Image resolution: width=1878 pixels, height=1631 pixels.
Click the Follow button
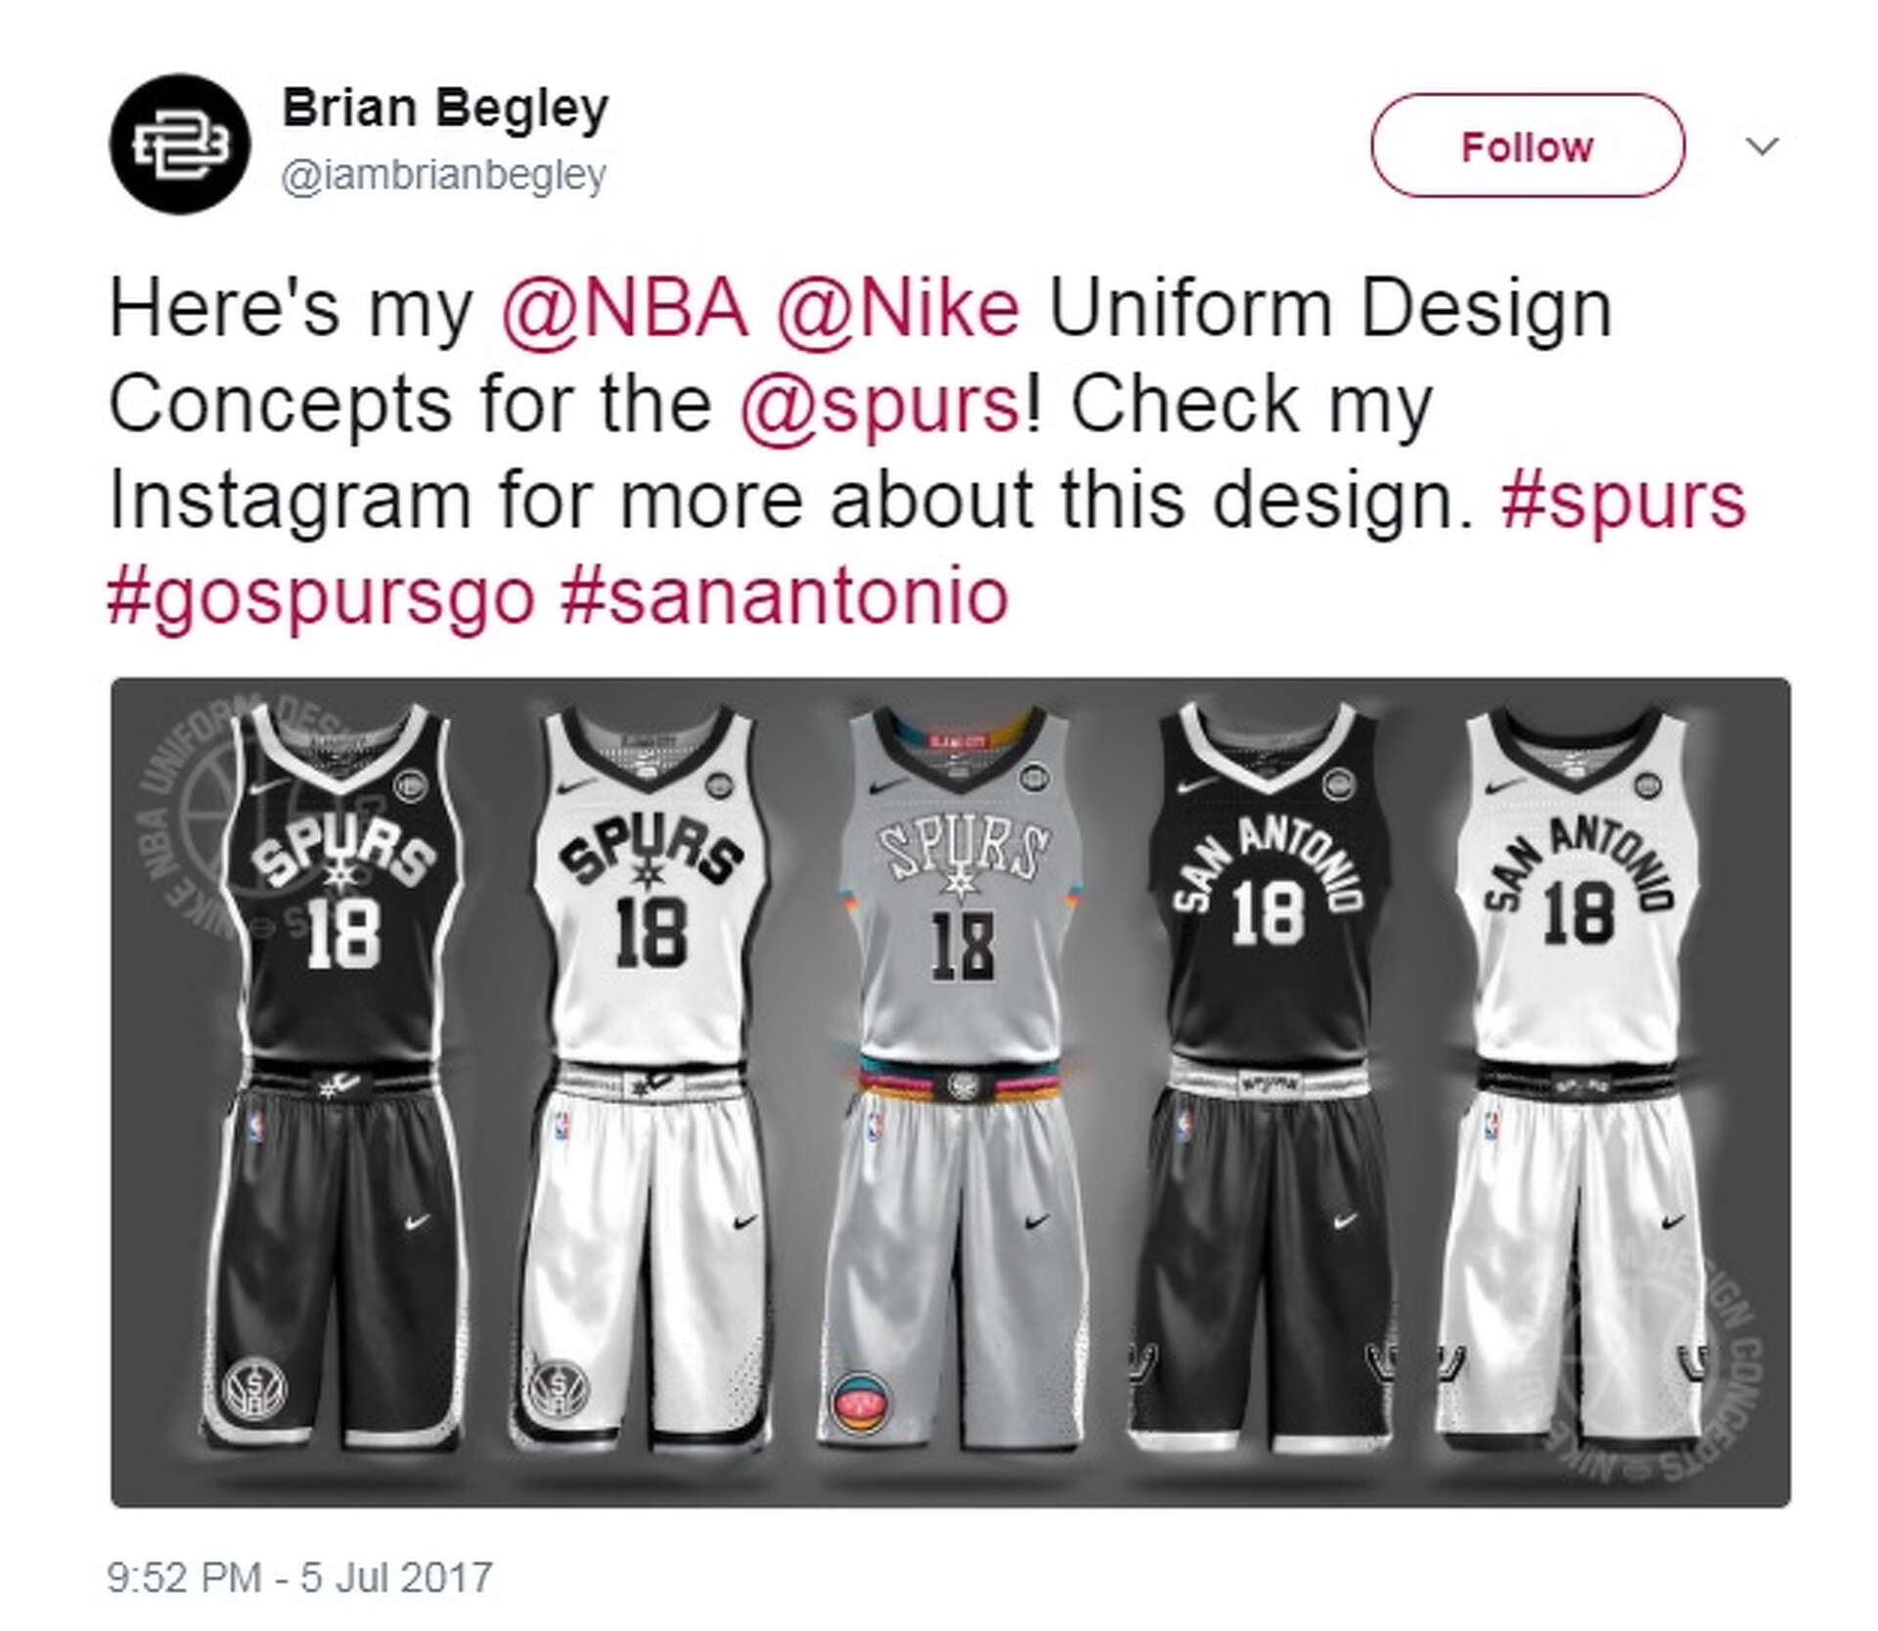coord(1526,147)
